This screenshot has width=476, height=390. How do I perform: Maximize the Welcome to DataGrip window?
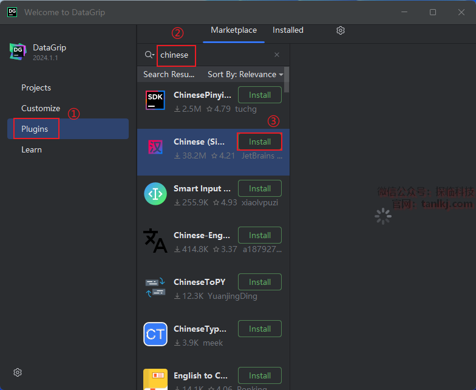pos(433,12)
